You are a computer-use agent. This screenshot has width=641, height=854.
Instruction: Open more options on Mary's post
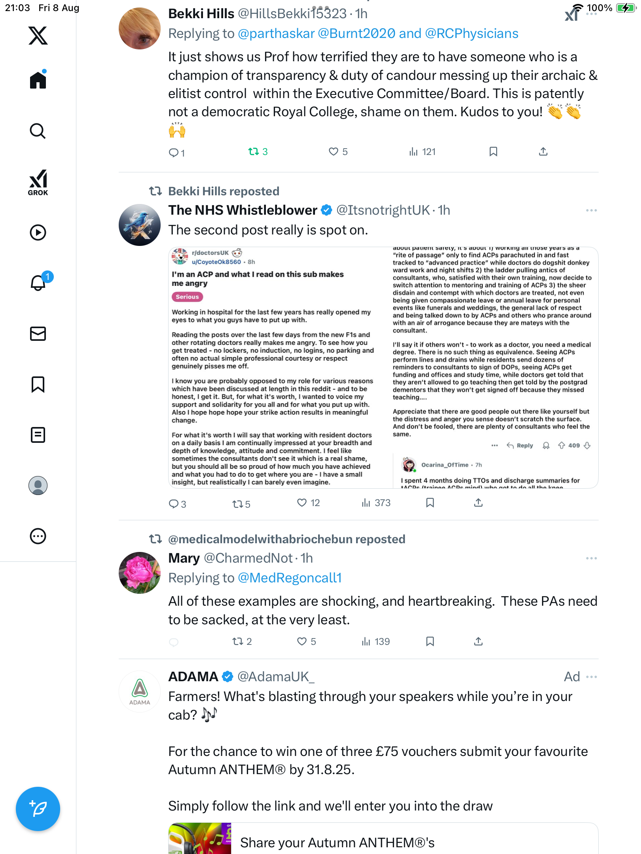[x=591, y=558]
